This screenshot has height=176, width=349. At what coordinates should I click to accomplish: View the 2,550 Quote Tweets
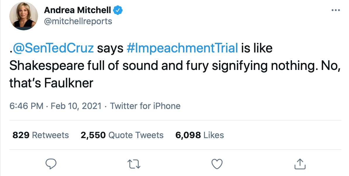122,135
